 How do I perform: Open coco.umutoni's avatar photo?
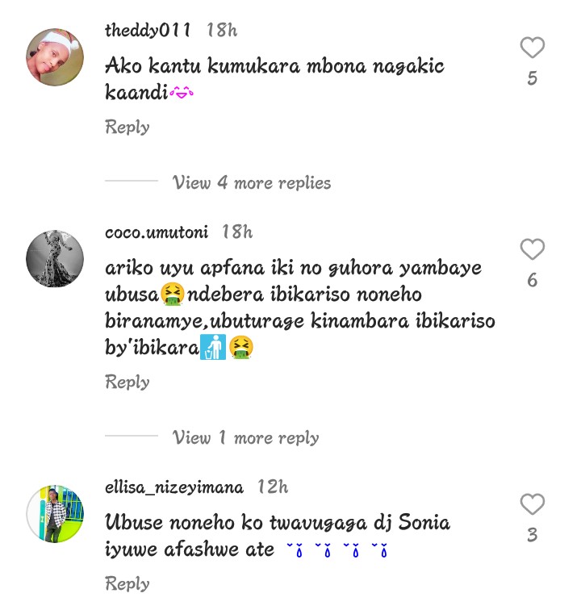(55, 259)
